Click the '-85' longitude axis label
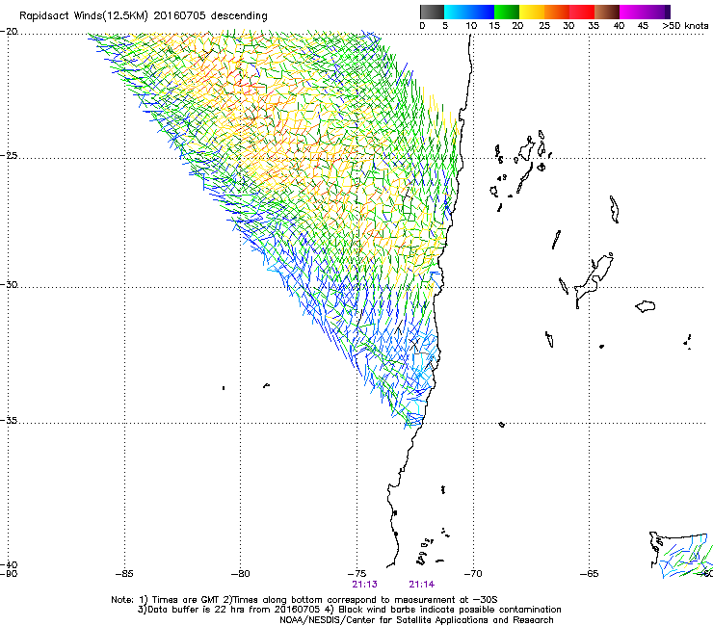713x626 pixels. 124,574
